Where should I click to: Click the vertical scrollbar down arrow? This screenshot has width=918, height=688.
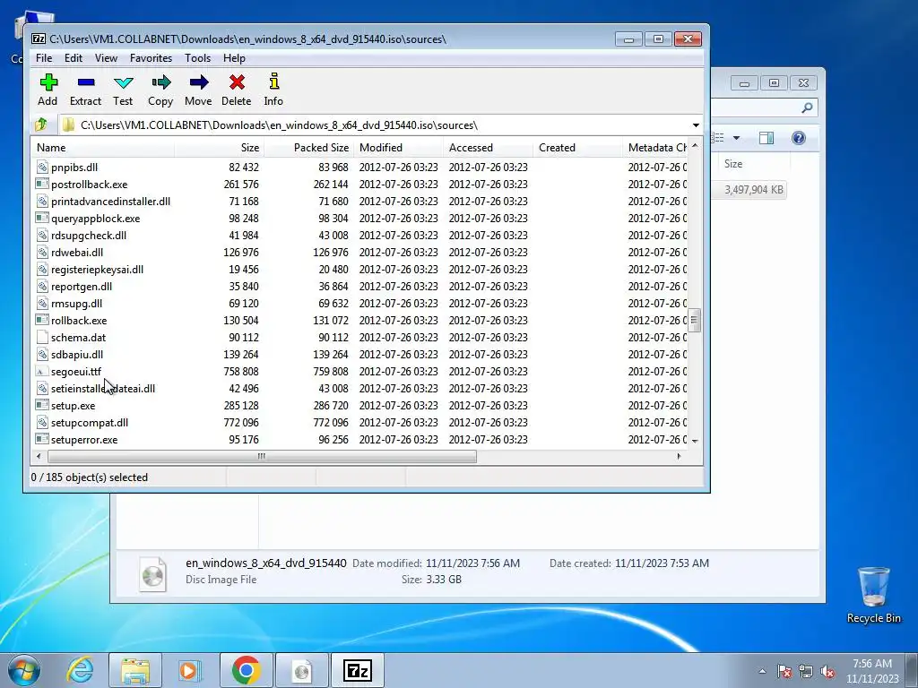coord(695,441)
